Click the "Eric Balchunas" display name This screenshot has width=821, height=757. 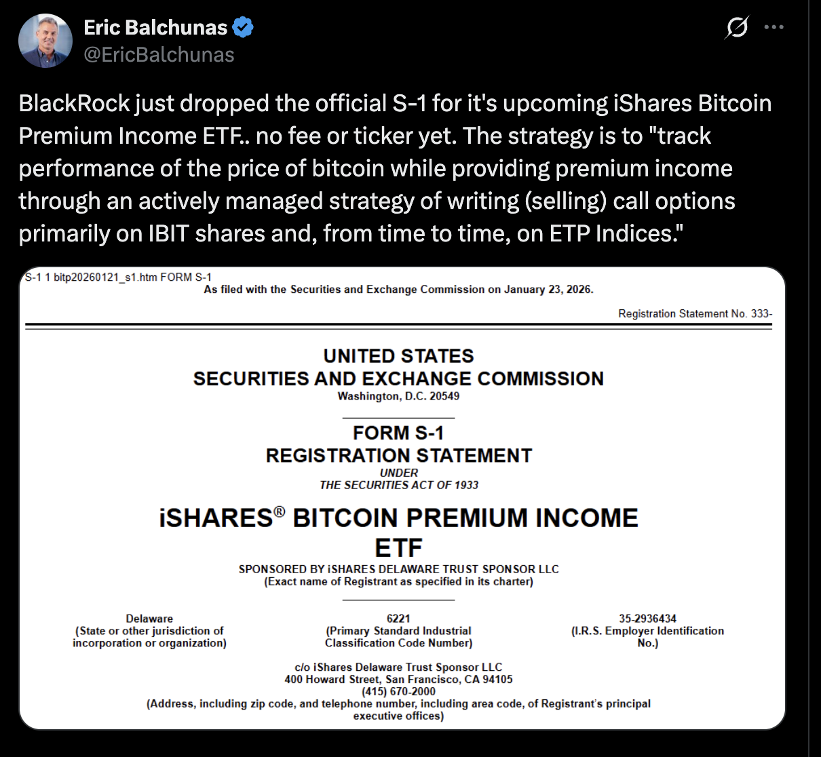[155, 27]
